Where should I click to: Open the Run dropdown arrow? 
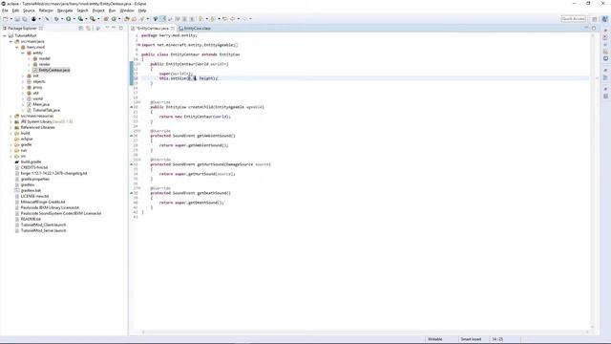pyautogui.click(x=74, y=19)
